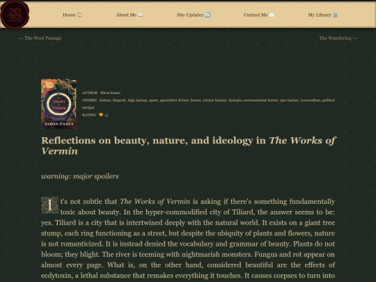
Task: Click the RATING label
Action: pos(89,115)
